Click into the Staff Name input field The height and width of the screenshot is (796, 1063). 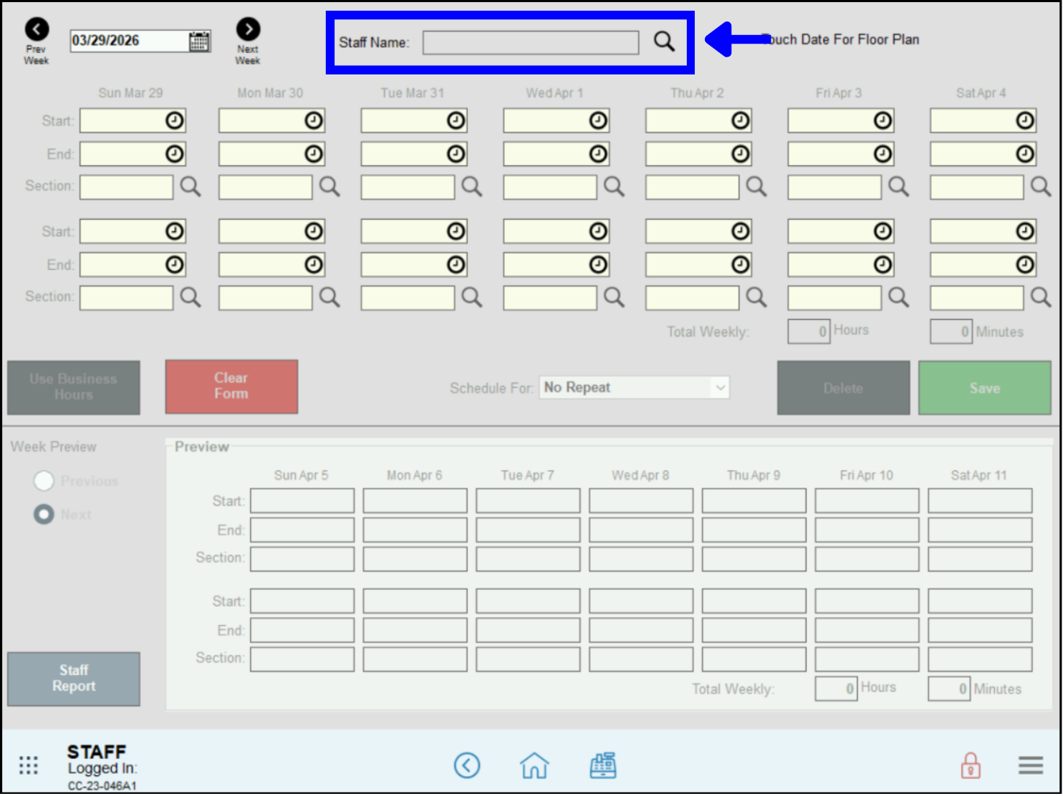(530, 43)
